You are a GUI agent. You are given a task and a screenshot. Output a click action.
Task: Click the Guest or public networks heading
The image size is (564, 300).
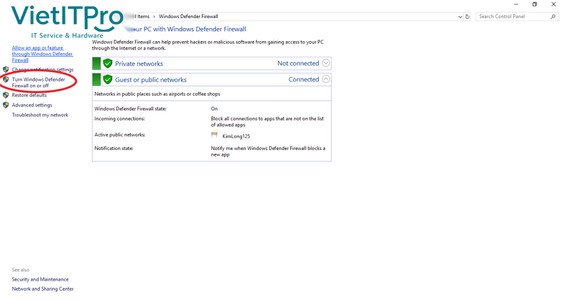click(151, 80)
